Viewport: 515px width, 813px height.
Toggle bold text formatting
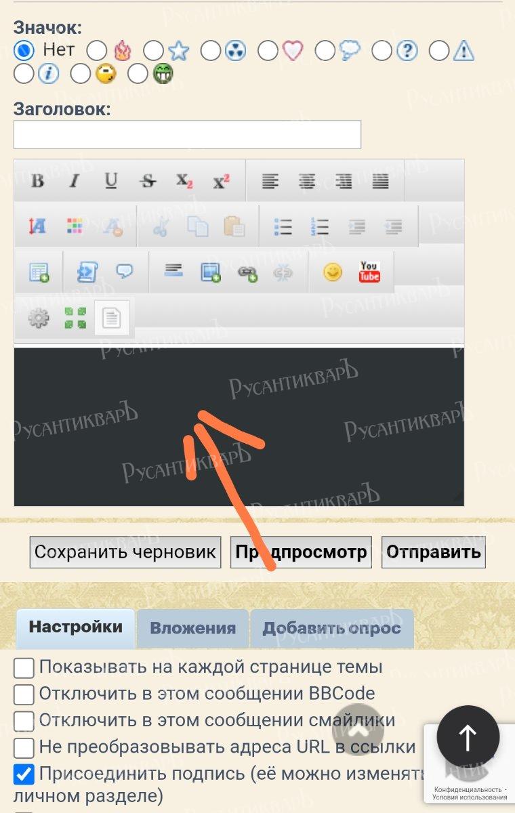[x=38, y=182]
